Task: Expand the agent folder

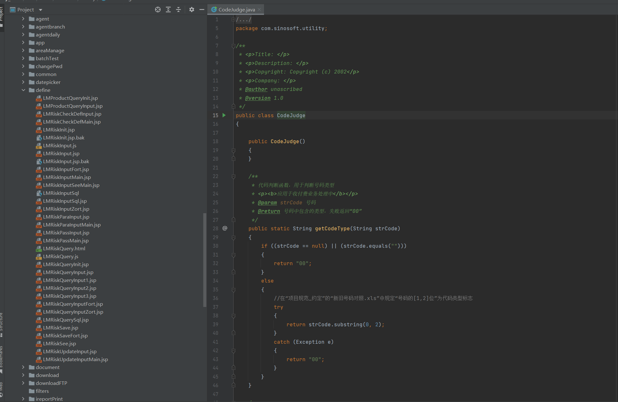Action: pos(23,19)
